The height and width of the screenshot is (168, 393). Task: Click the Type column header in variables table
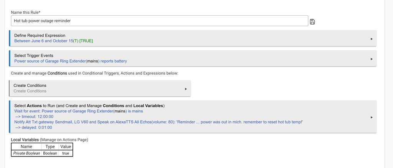[50, 147]
